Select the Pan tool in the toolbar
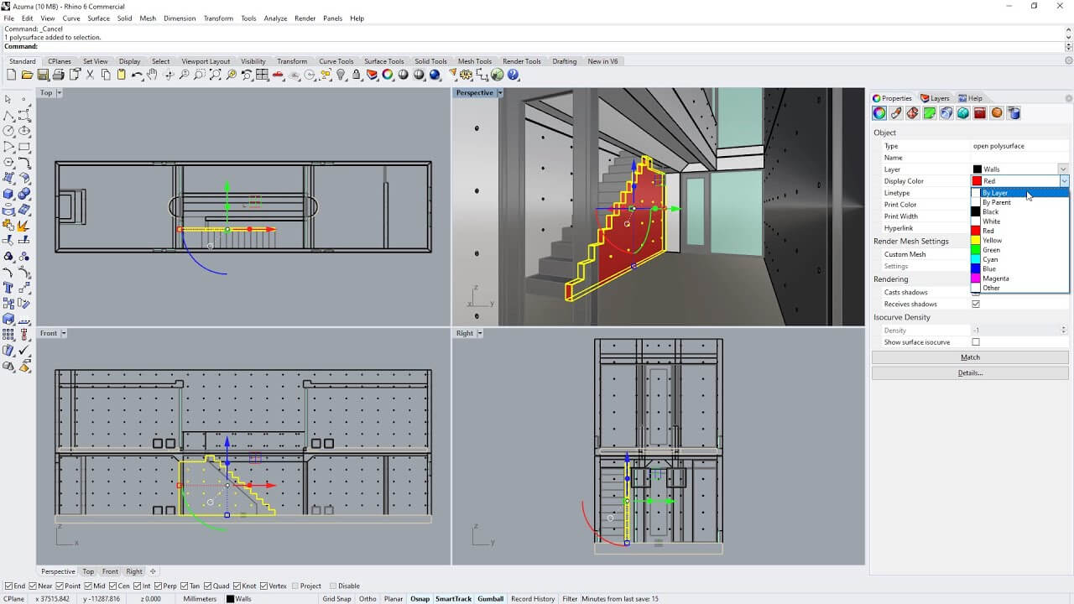The height and width of the screenshot is (604, 1074). 152,75
